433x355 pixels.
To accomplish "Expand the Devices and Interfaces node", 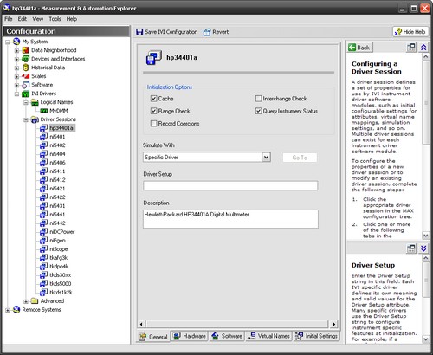I will click(x=16, y=60).
